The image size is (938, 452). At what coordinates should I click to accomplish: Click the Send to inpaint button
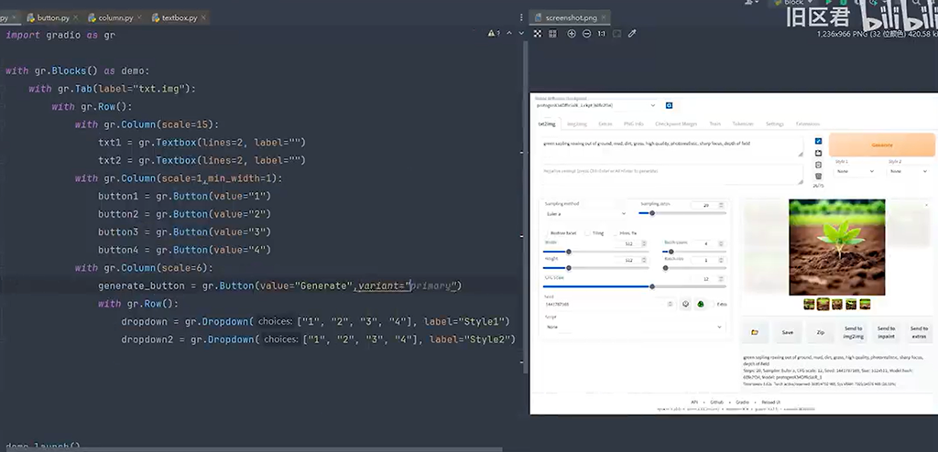(x=886, y=332)
